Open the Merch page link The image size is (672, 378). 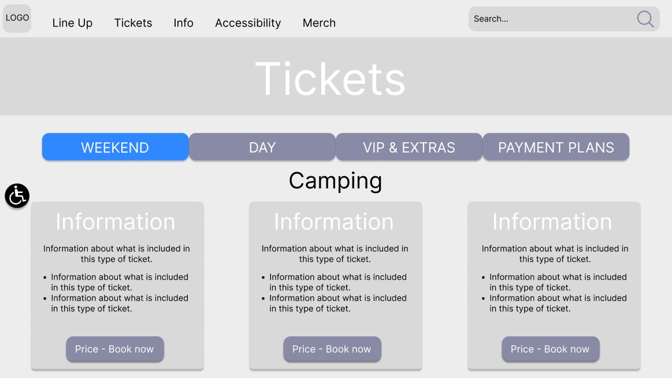click(319, 23)
